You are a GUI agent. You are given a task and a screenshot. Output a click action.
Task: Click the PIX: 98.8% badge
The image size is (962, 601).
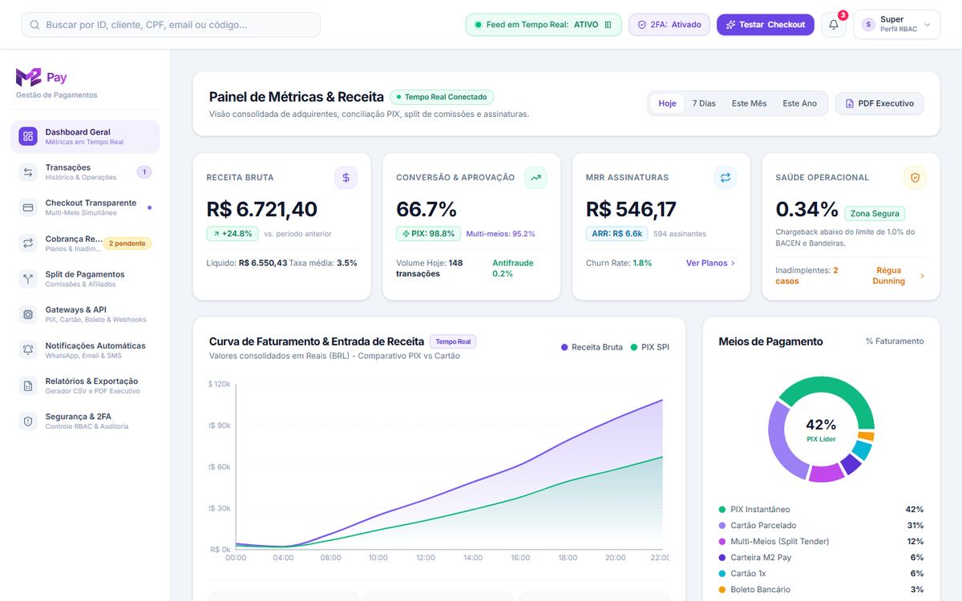(x=428, y=233)
